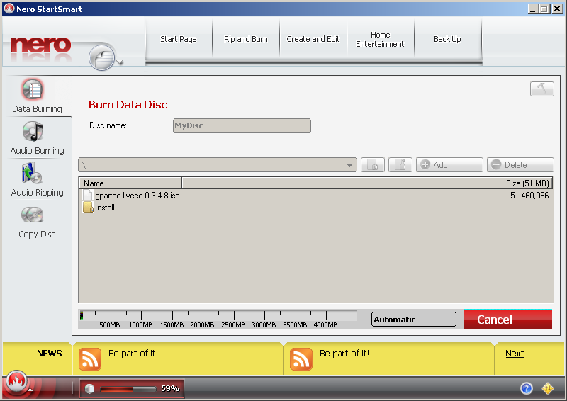Viewport: 567px width, 401px height.
Task: Click the hammer options icon button
Action: pyautogui.click(x=541, y=89)
